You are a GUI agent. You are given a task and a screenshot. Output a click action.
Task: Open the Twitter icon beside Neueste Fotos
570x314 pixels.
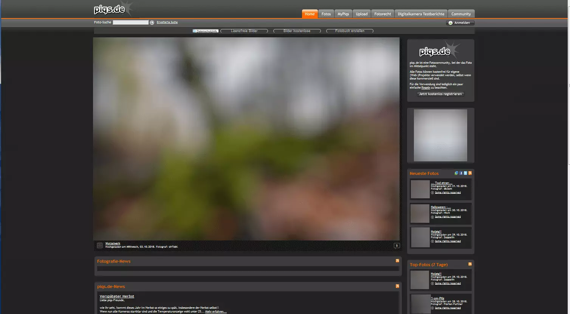[466, 173]
